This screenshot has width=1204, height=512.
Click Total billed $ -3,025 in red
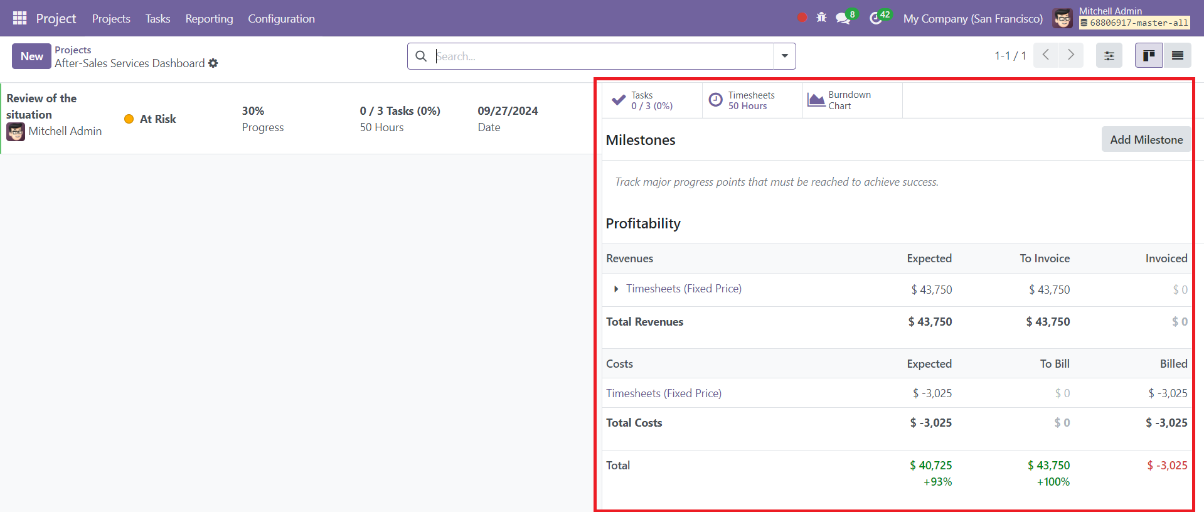[1167, 466]
